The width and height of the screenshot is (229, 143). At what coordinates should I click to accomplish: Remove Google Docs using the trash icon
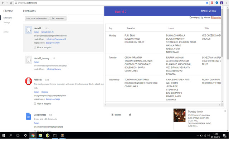(x=130, y=115)
